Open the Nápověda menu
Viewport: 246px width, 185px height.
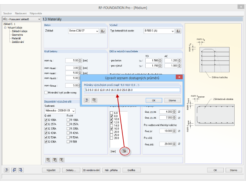tap(36, 13)
